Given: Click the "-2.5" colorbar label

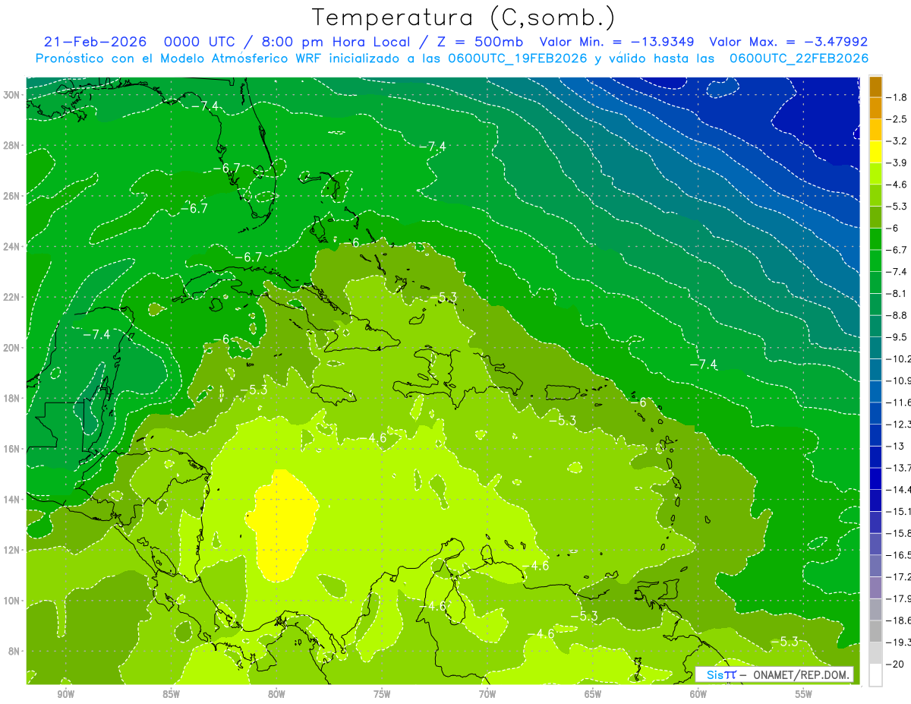Looking at the screenshot, I should pyautogui.click(x=898, y=119).
